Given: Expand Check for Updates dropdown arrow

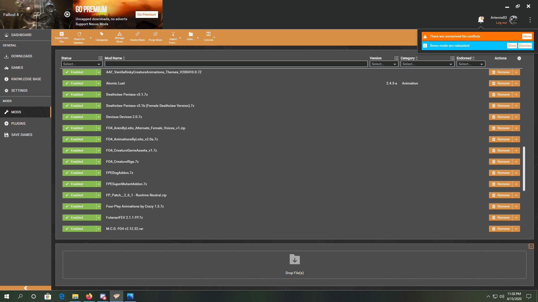Looking at the screenshot, I should point(91,38).
